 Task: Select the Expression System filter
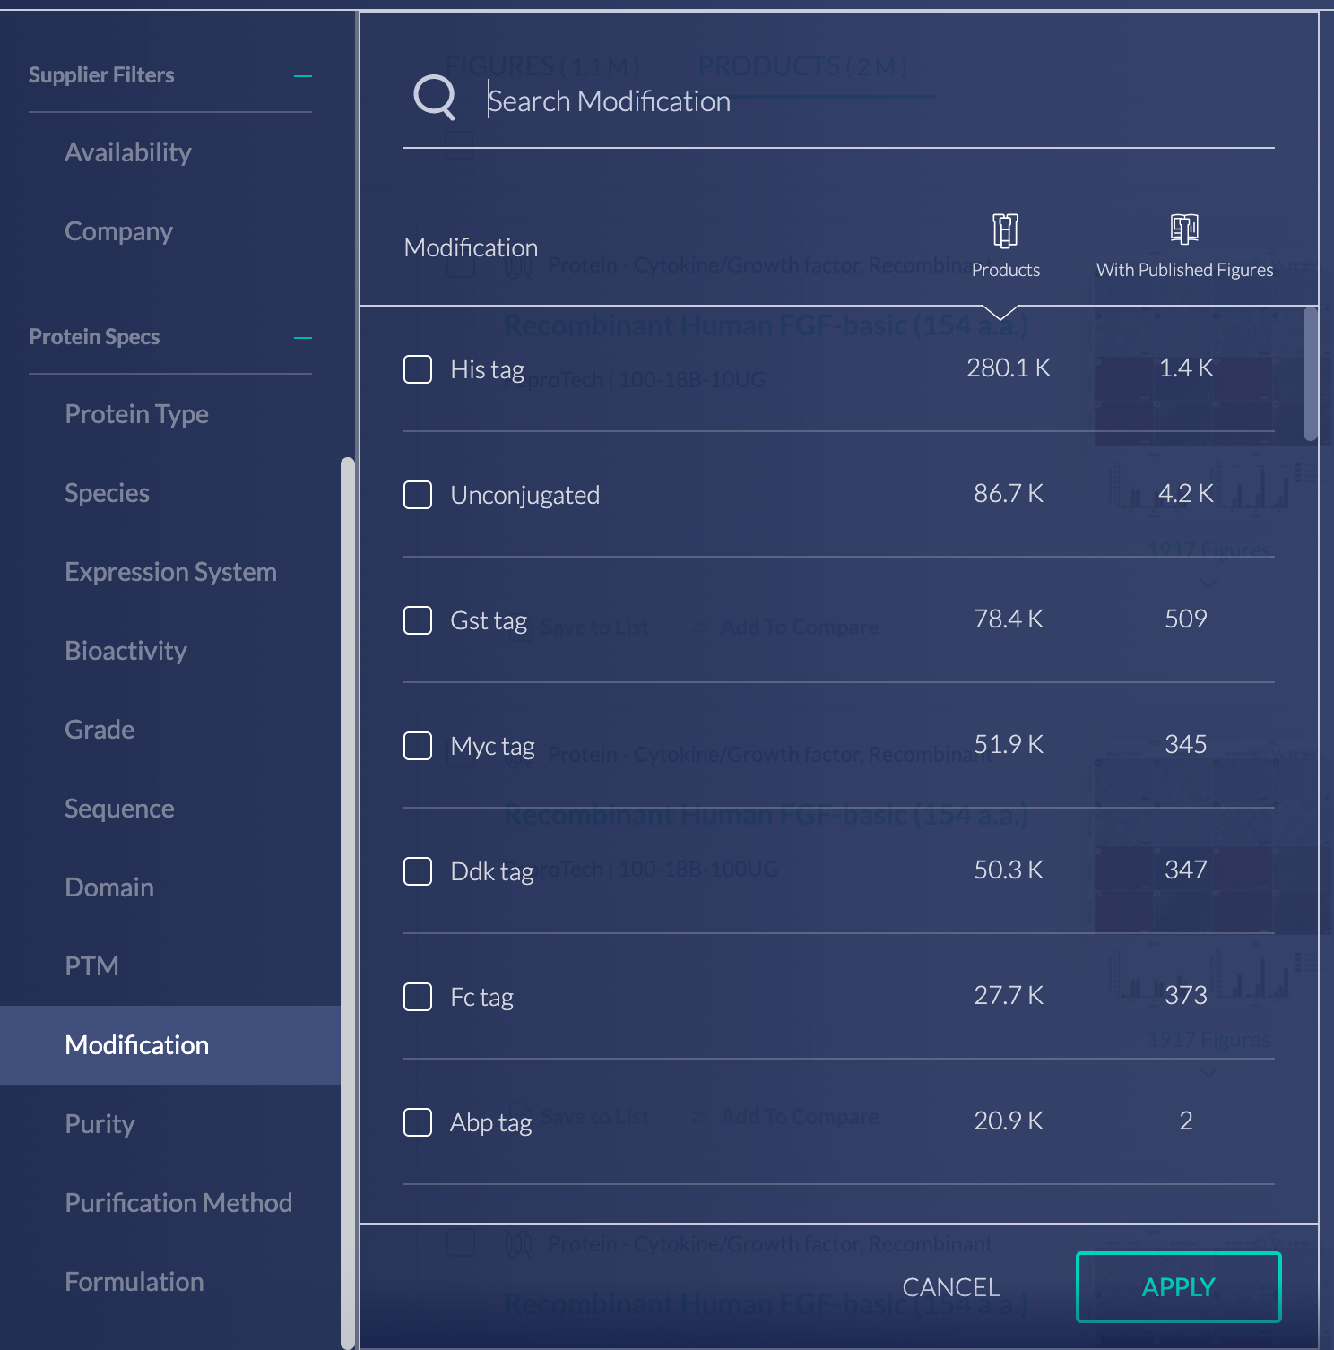click(x=170, y=572)
